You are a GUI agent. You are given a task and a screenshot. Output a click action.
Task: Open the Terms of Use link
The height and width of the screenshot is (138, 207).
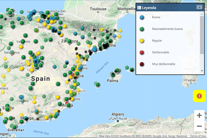tap(198, 136)
